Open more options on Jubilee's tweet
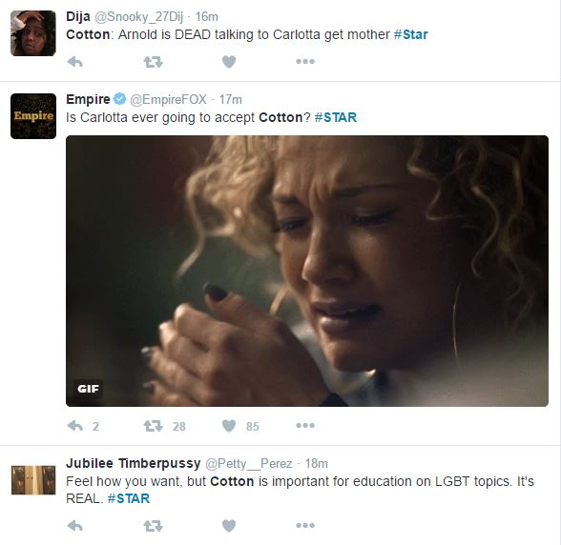 click(305, 525)
